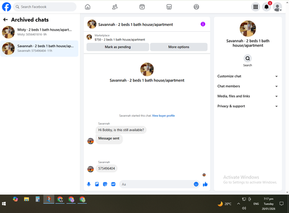This screenshot has width=289, height=213.
Task: Choose a GIF icon
Action: pyautogui.click(x=113, y=184)
